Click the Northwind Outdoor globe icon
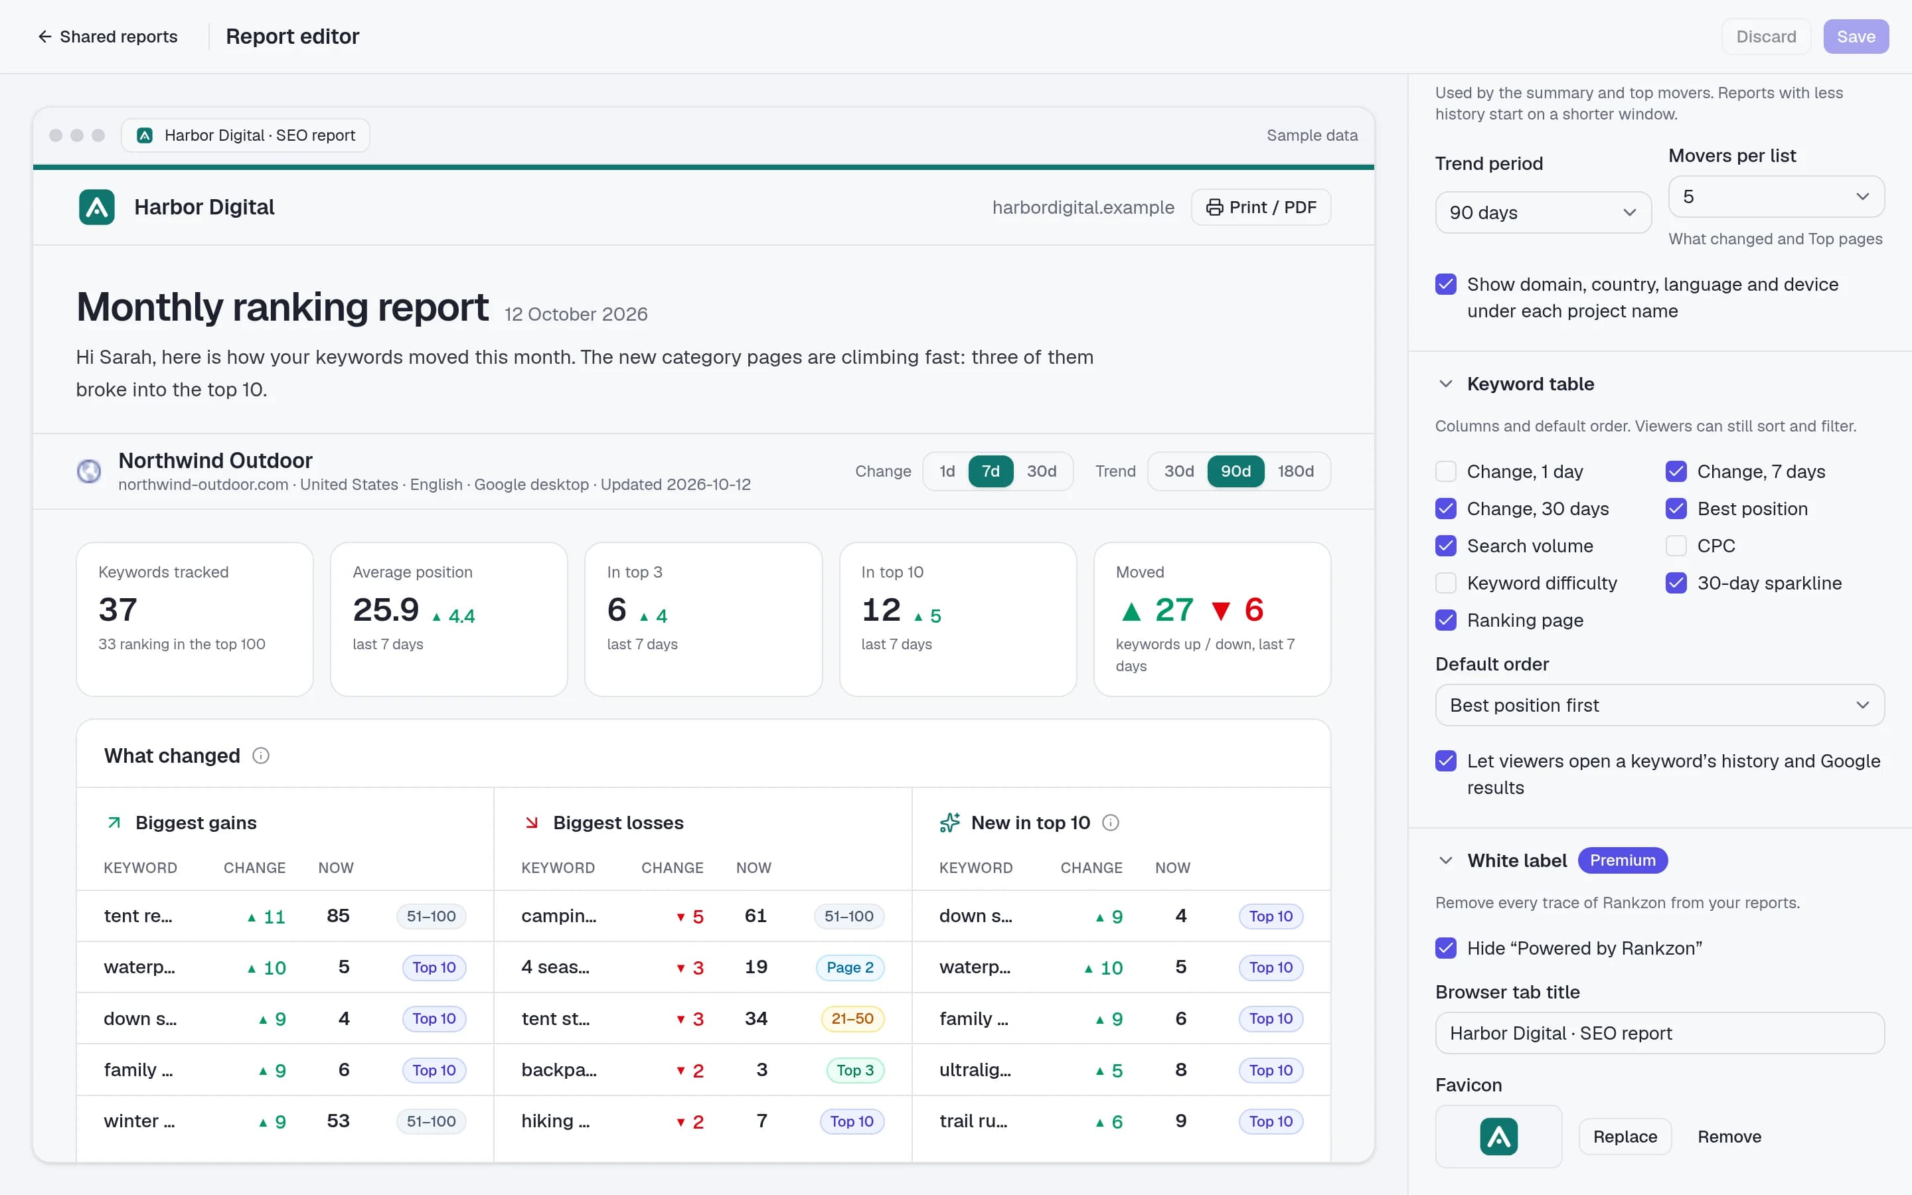Viewport: 1912px width, 1195px height. [88, 471]
